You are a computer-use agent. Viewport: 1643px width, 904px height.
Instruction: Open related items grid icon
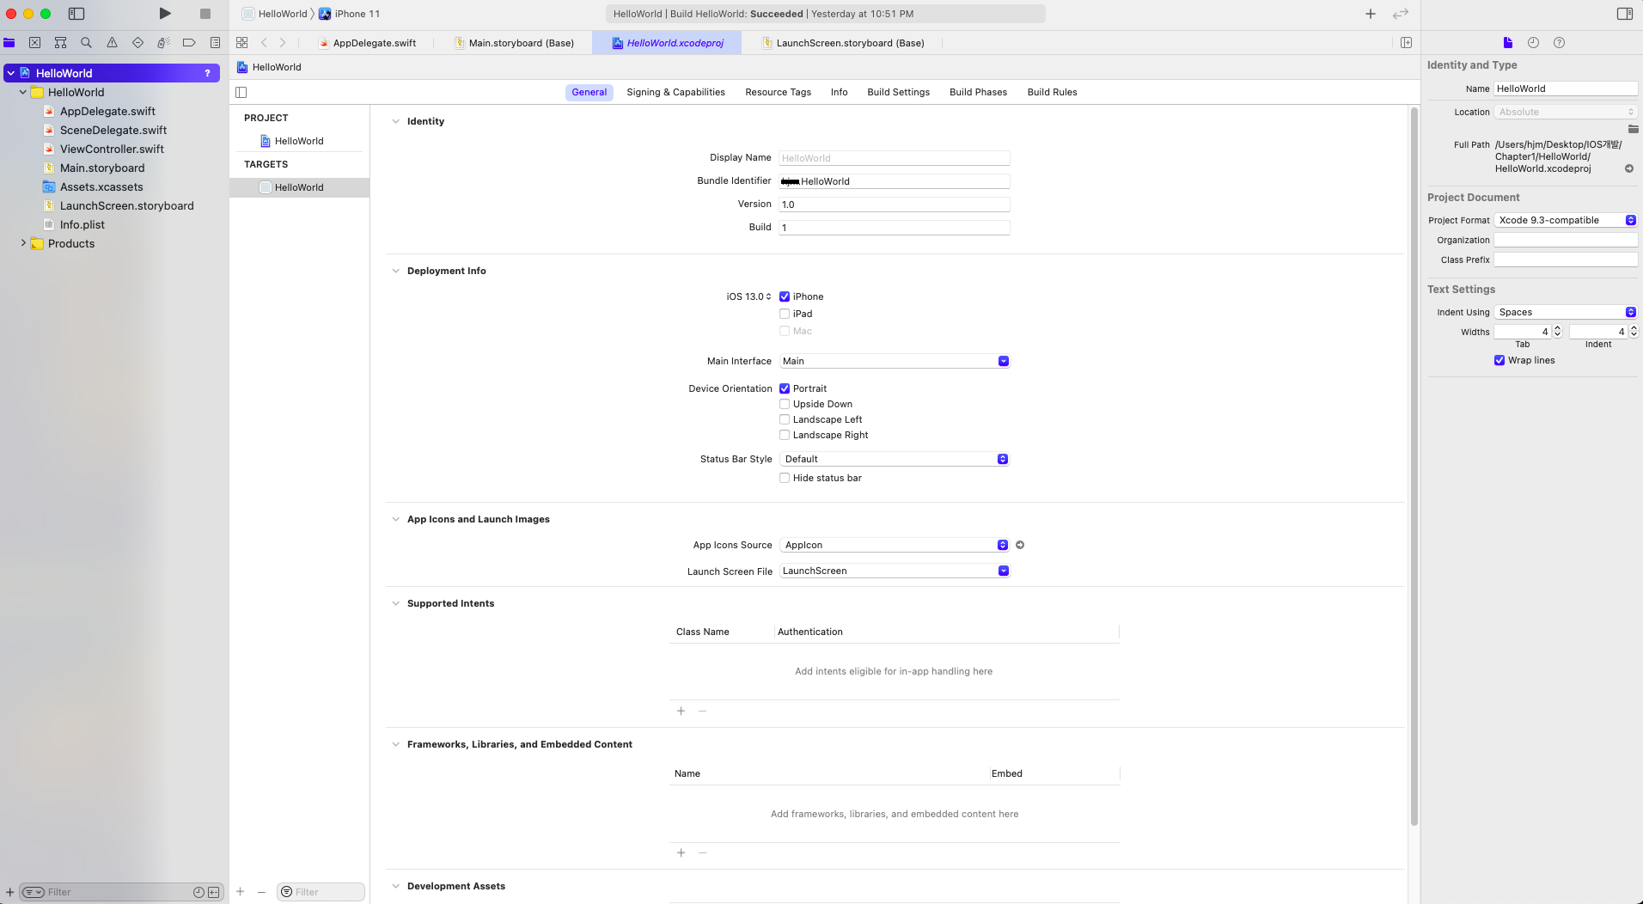242,42
